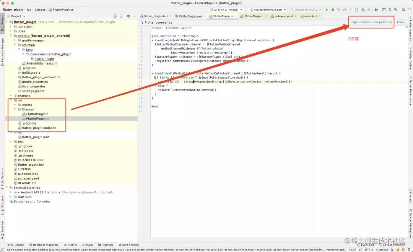Toggle the Structure tool window tab

(2, 205)
